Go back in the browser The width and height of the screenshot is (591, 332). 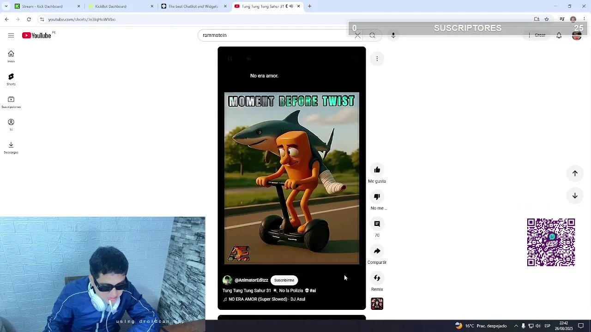point(6,19)
